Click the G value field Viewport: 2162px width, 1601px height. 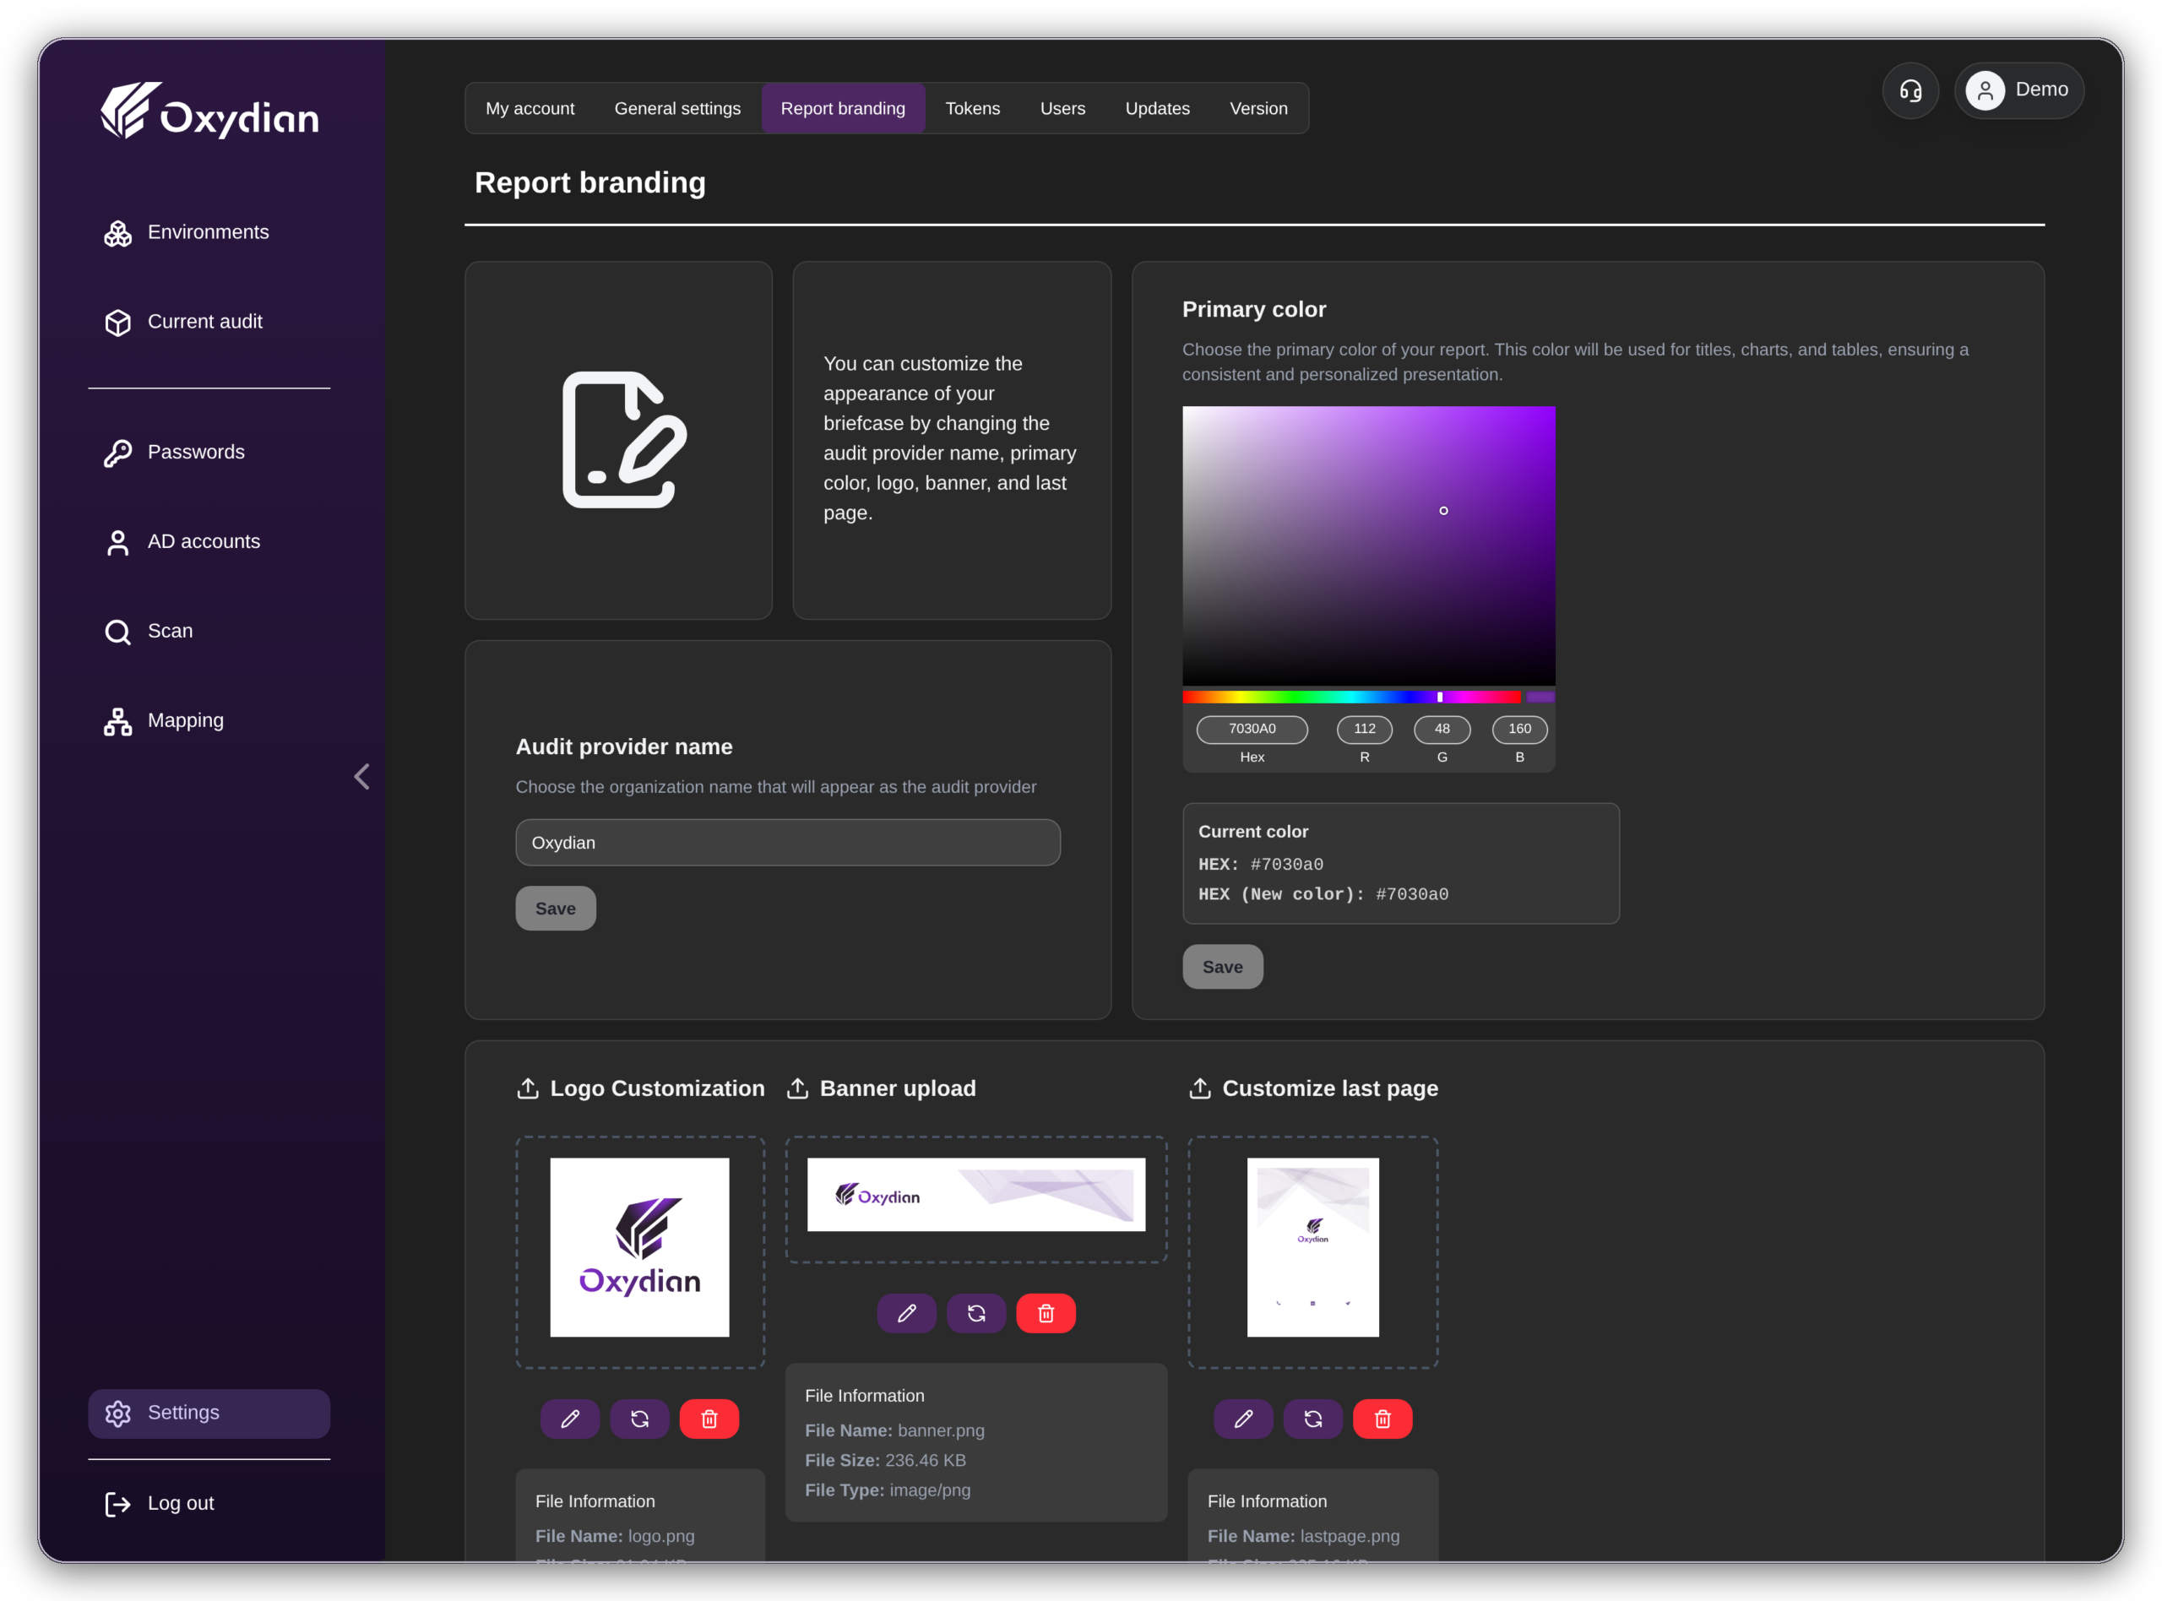pos(1442,729)
